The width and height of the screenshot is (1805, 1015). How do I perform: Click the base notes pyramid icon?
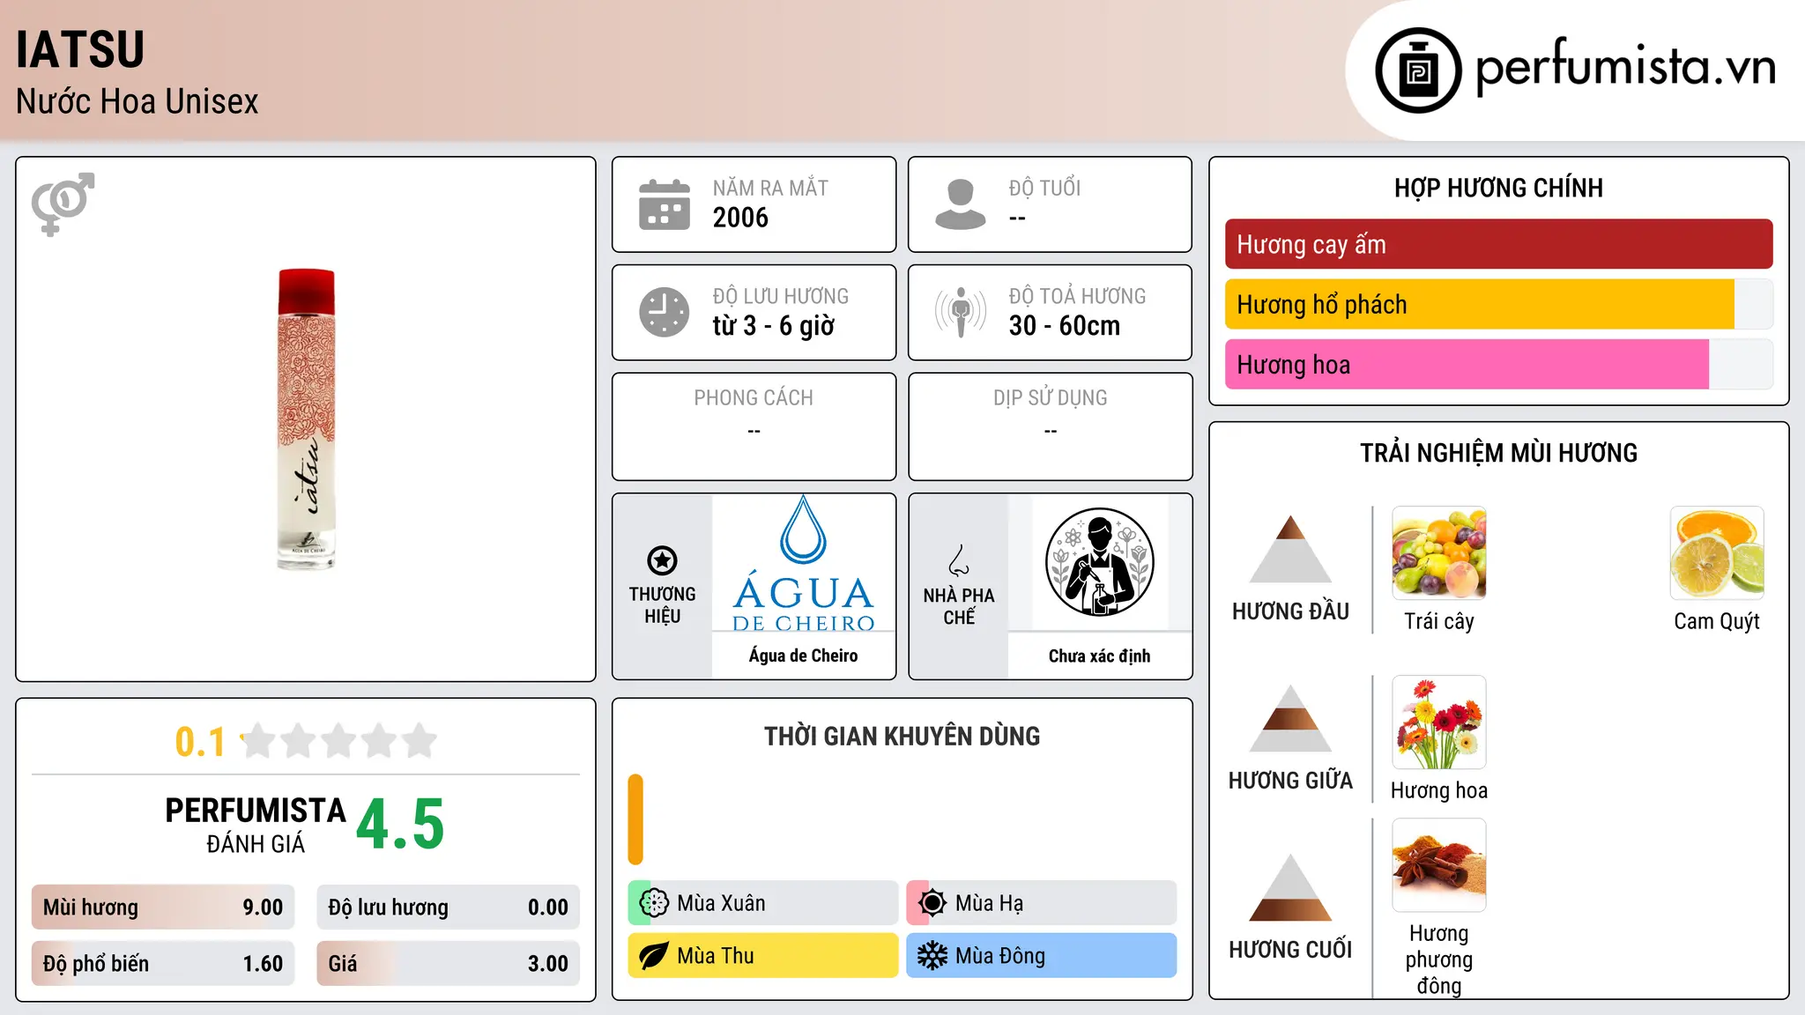tap(1290, 887)
